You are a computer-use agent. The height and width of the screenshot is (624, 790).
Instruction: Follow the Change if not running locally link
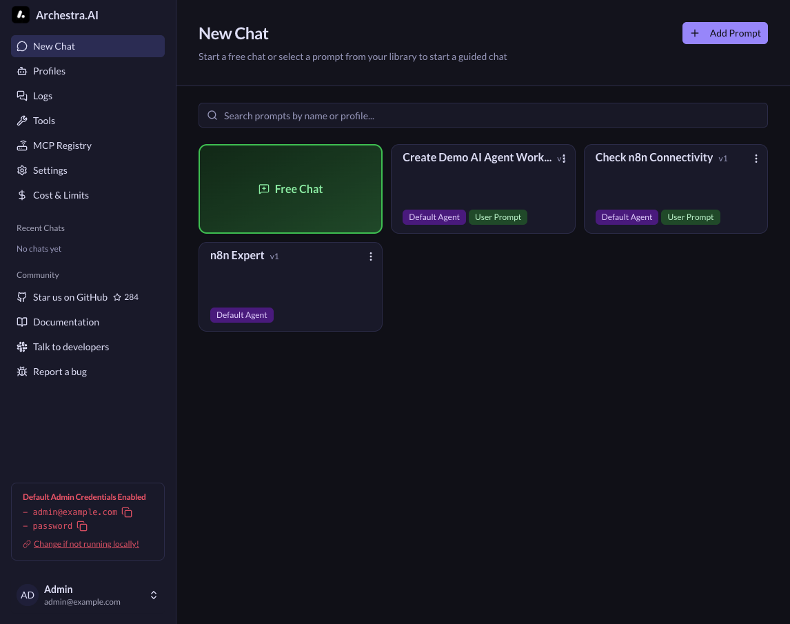pos(86,544)
